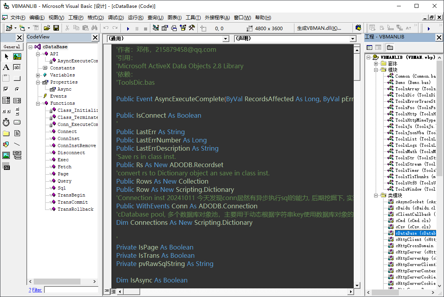
Task: Open the 调试(D) menu
Action: coord(116,18)
